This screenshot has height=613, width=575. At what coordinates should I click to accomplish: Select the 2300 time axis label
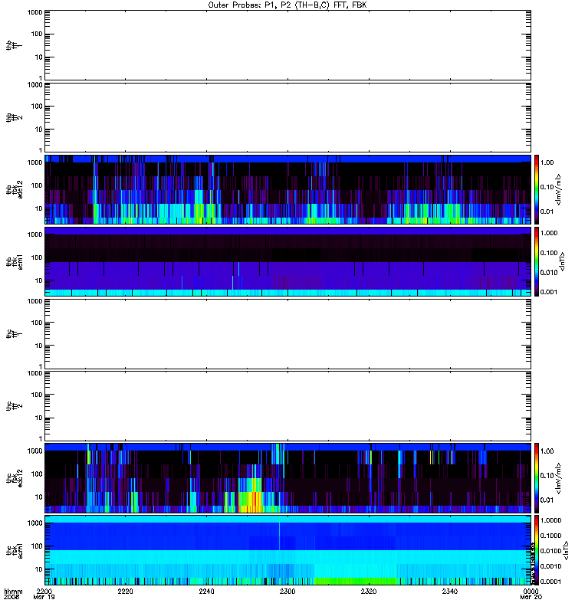click(x=287, y=592)
